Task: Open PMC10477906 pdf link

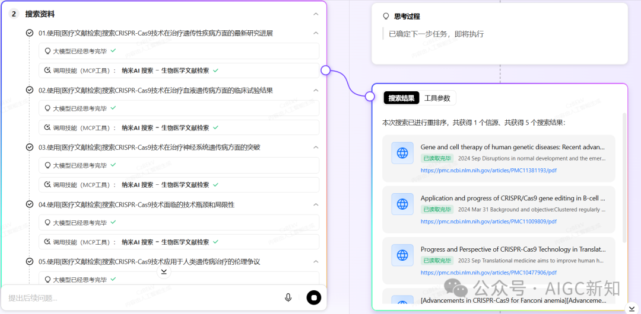Action: click(x=488, y=273)
